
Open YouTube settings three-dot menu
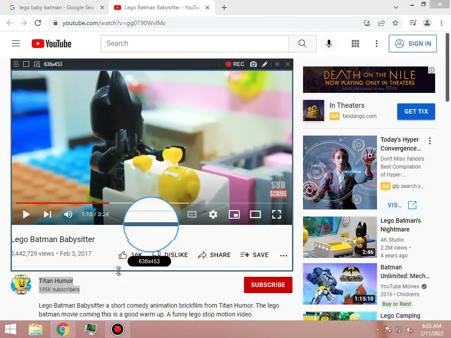(x=376, y=44)
